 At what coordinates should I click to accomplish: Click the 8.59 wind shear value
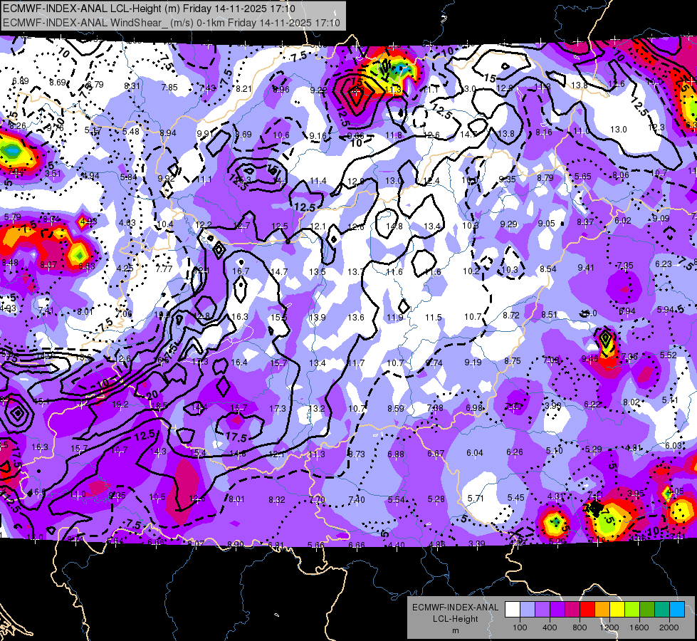pyautogui.click(x=396, y=408)
